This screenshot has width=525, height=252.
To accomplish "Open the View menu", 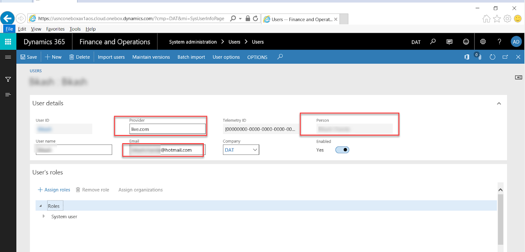I will pyautogui.click(x=36, y=29).
